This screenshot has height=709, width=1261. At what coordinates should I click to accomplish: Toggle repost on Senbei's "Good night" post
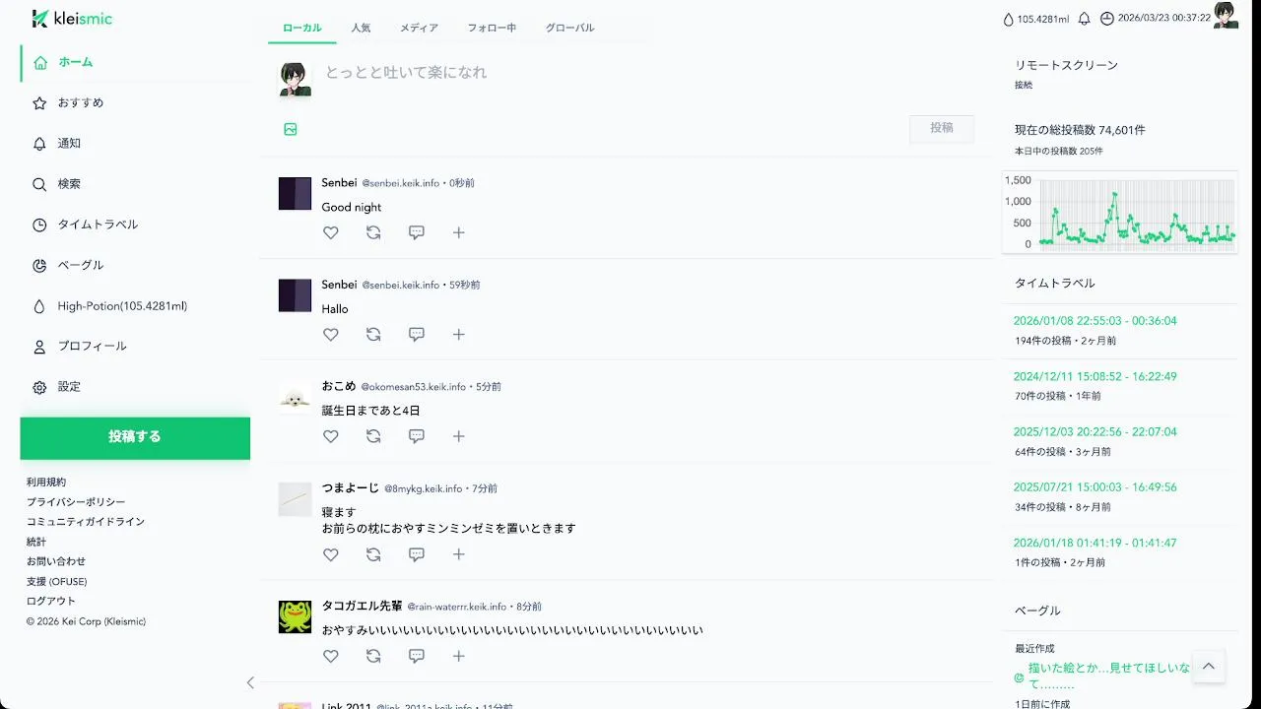click(373, 232)
